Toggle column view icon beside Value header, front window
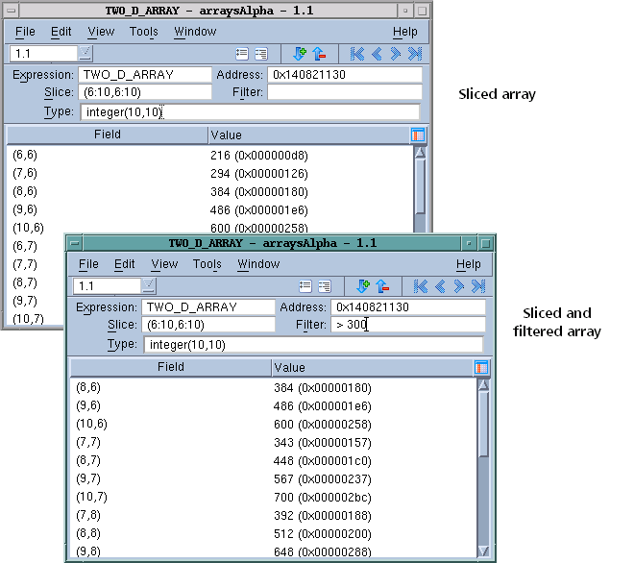 [x=482, y=367]
